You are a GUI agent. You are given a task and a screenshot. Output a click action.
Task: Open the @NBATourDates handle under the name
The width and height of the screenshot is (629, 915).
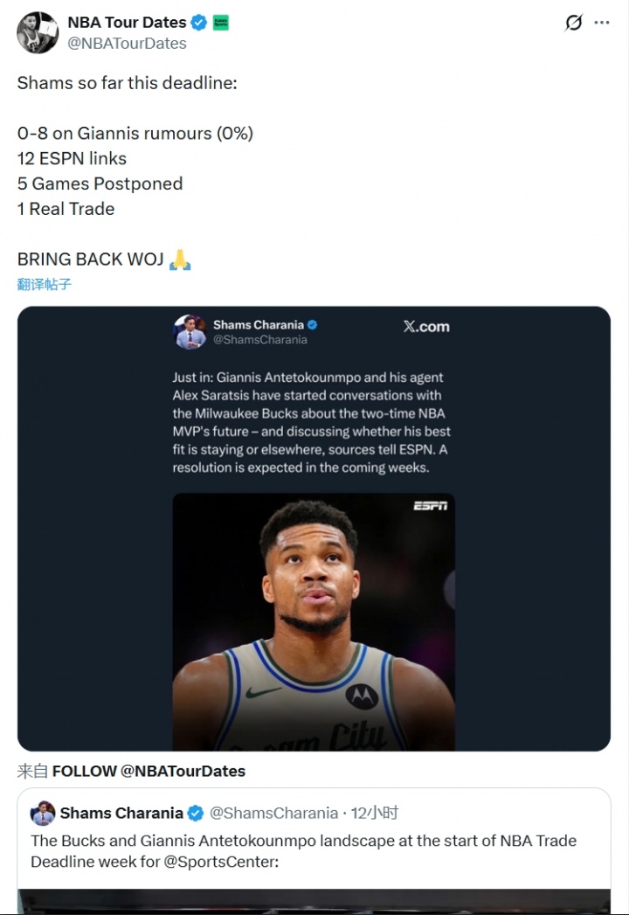[127, 43]
